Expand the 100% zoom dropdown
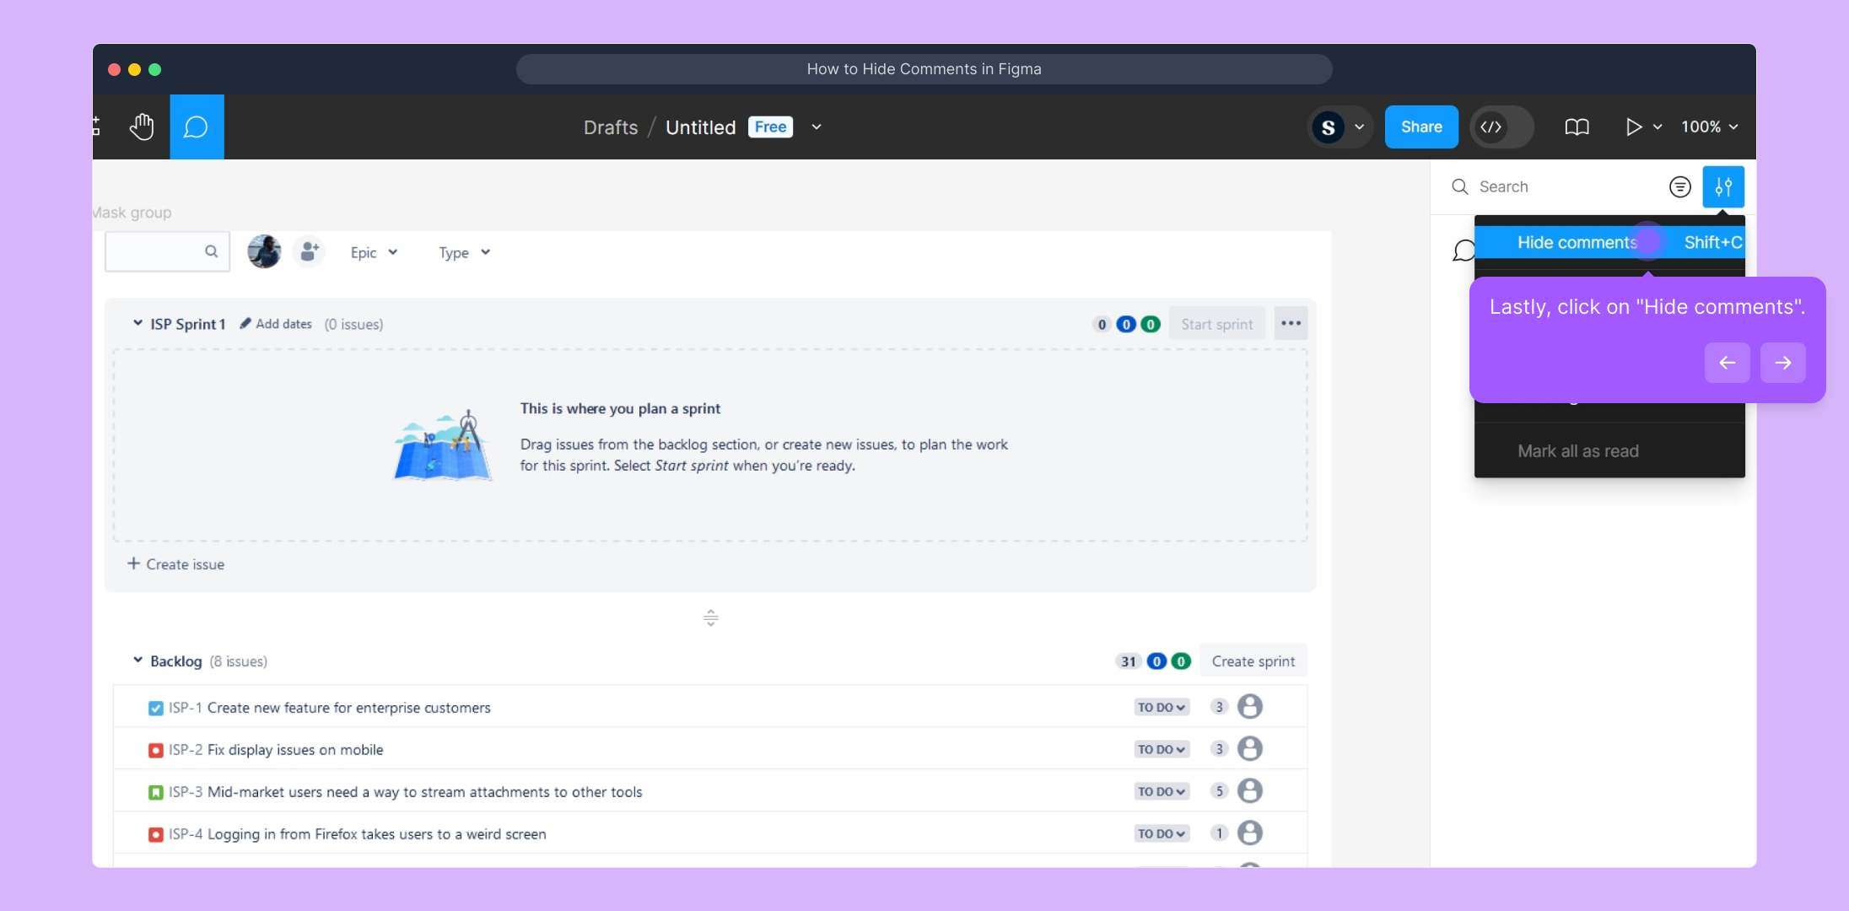The width and height of the screenshot is (1849, 911). click(1709, 127)
